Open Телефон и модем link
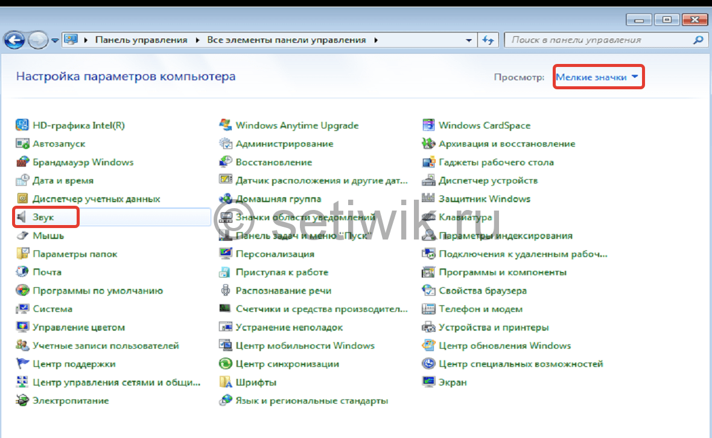The height and width of the screenshot is (438, 712). 480,309
